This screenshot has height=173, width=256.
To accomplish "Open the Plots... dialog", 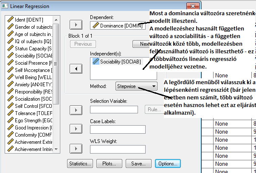I will point(109,163).
